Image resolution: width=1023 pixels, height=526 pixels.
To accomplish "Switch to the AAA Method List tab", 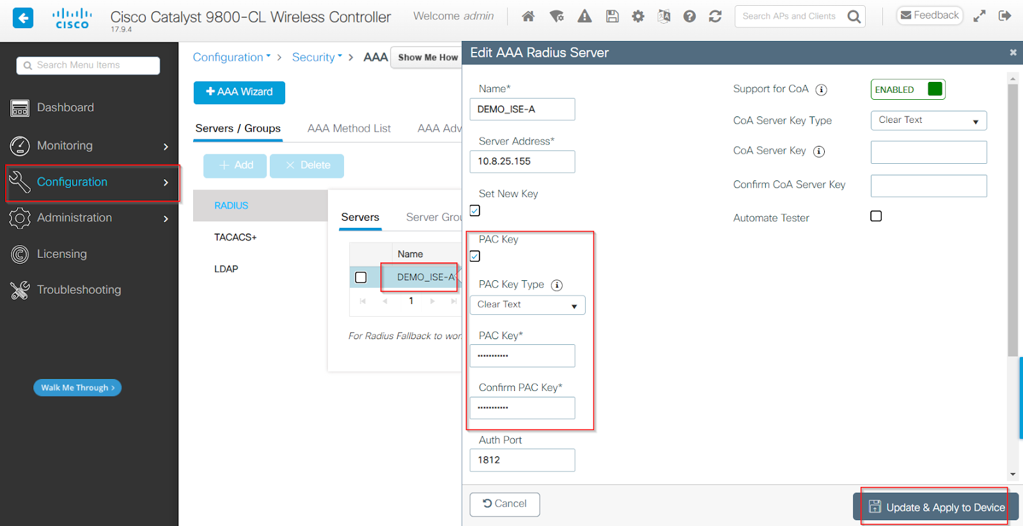I will click(349, 129).
